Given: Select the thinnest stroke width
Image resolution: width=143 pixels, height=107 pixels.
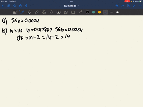Looking at the screenshot, I should 105,12.
